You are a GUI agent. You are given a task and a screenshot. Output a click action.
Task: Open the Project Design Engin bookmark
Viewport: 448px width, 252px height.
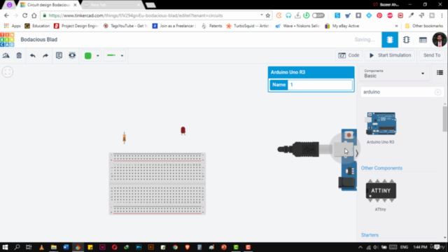tap(76, 26)
